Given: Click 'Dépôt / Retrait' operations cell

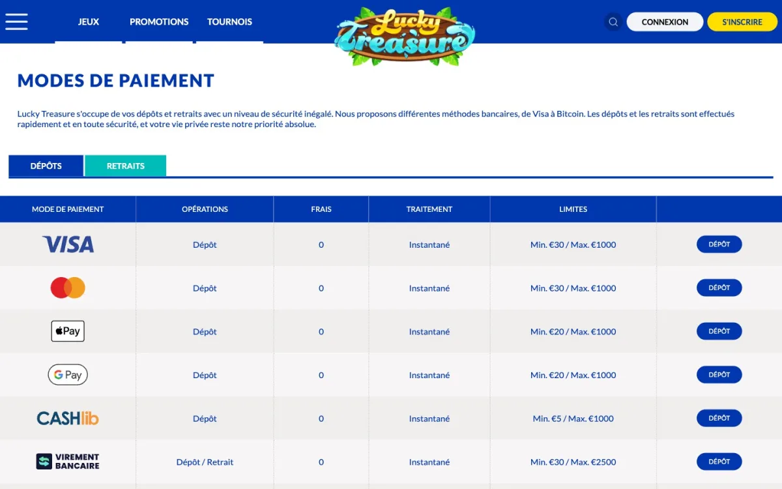Looking at the screenshot, I should coord(205,462).
